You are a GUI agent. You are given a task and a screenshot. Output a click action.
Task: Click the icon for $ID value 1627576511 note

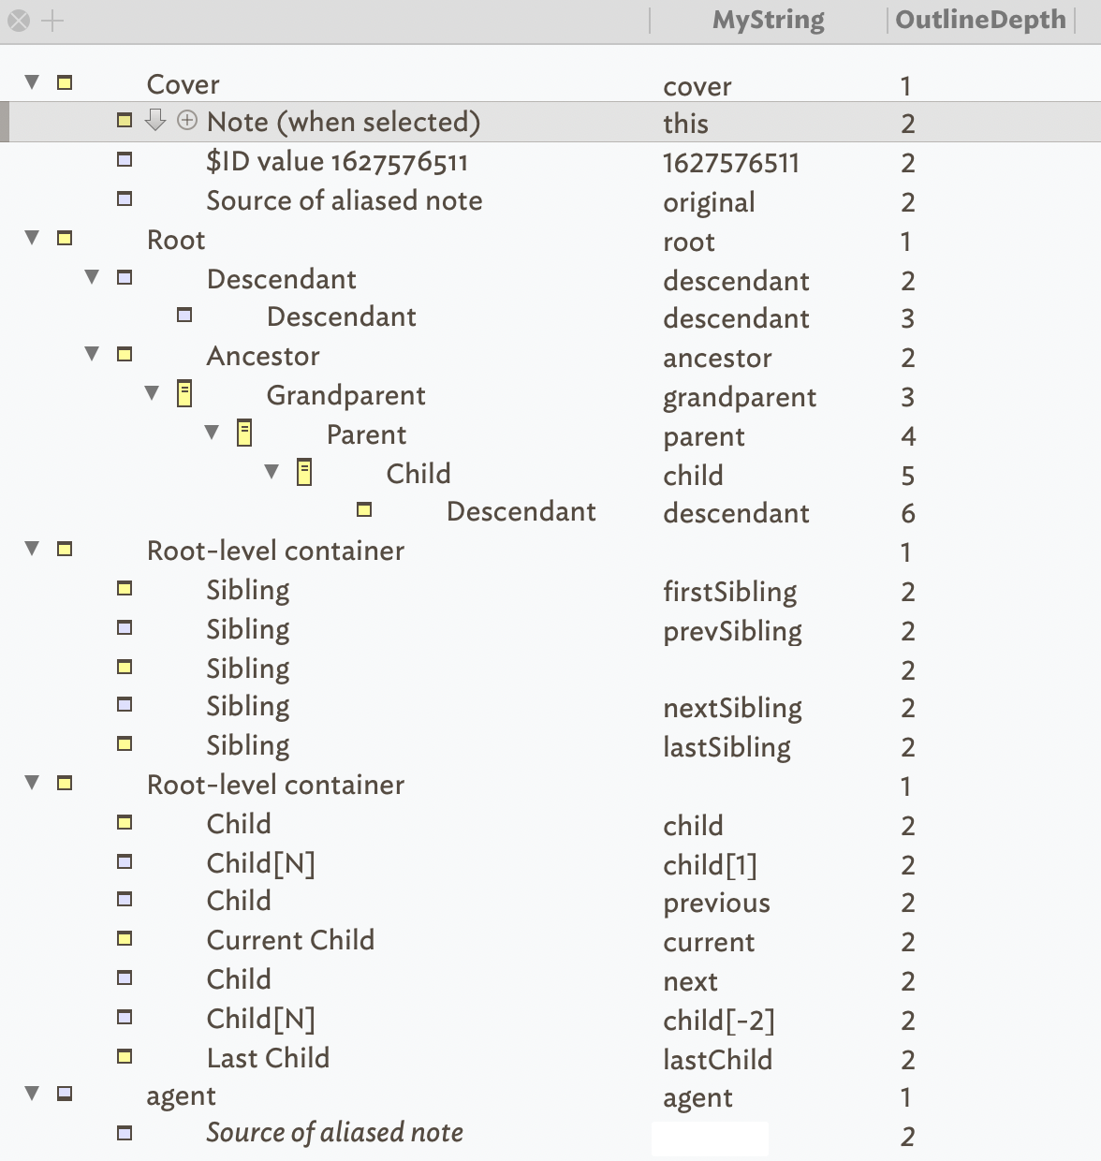click(125, 160)
